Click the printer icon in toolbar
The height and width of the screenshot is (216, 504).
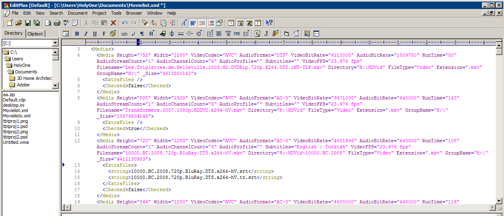pyautogui.click(x=57, y=23)
